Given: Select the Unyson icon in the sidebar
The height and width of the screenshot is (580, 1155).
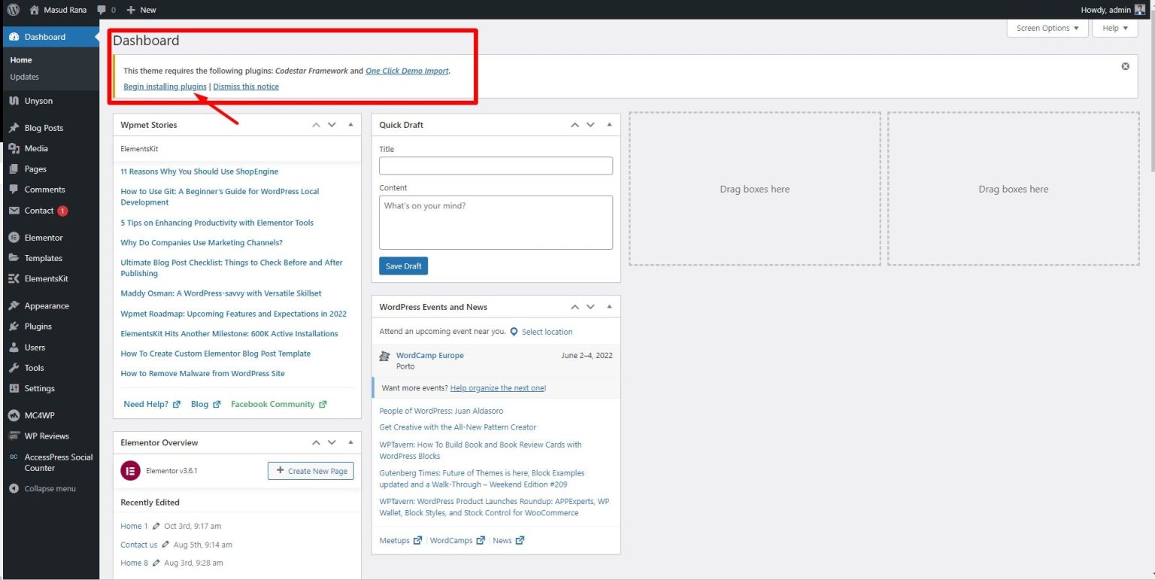Looking at the screenshot, I should (15, 101).
